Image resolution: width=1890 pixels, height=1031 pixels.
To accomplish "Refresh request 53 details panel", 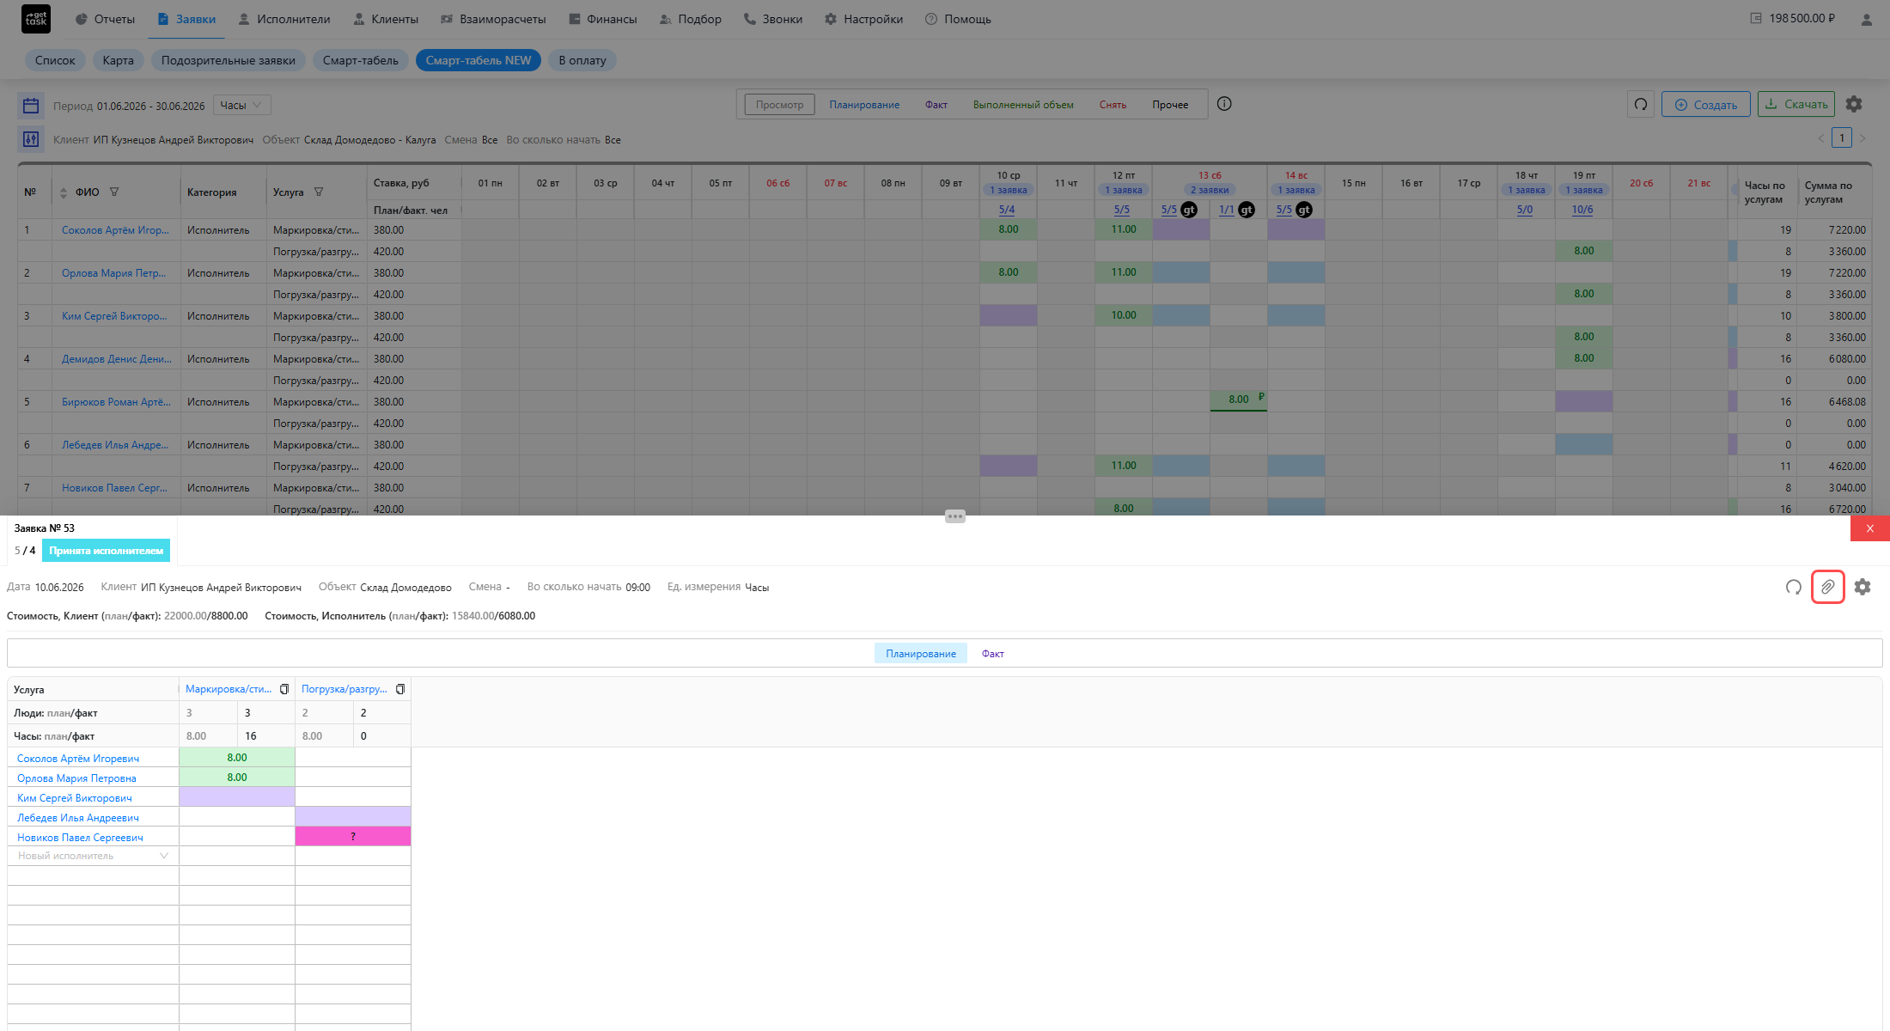I will [1794, 587].
